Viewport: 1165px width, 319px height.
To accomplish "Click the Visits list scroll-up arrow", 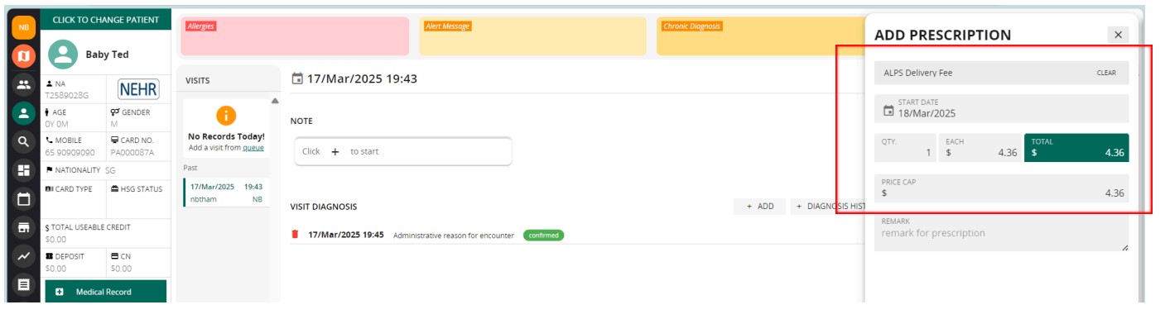I will pyautogui.click(x=275, y=101).
